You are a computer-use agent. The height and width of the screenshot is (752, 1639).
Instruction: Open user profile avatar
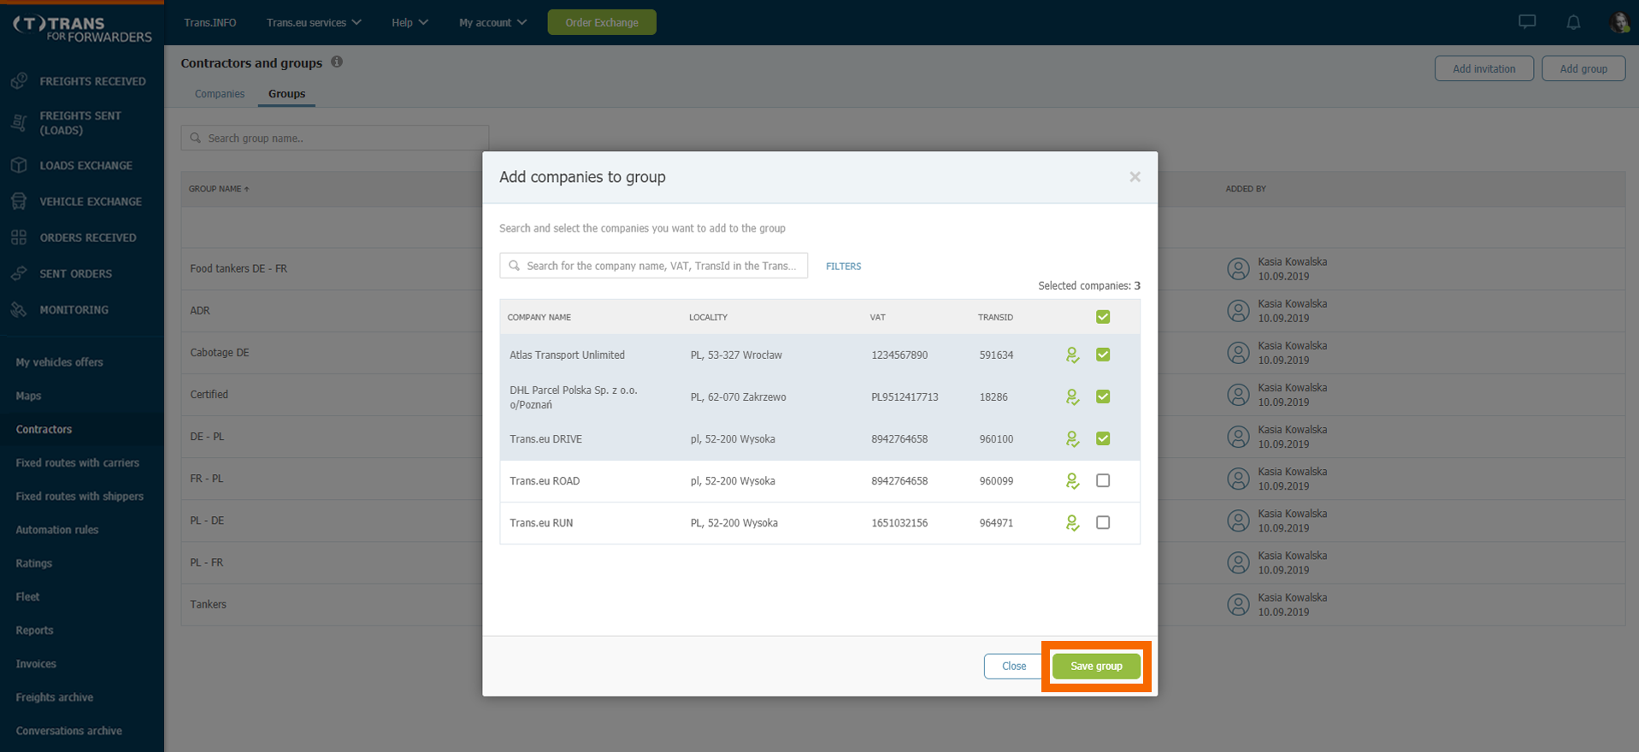click(x=1619, y=22)
